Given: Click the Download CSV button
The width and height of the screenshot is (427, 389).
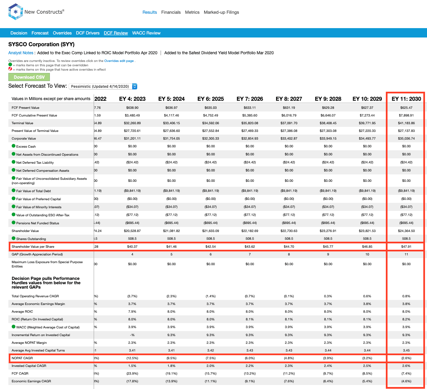Looking at the screenshot, I should pyautogui.click(x=29, y=77).
